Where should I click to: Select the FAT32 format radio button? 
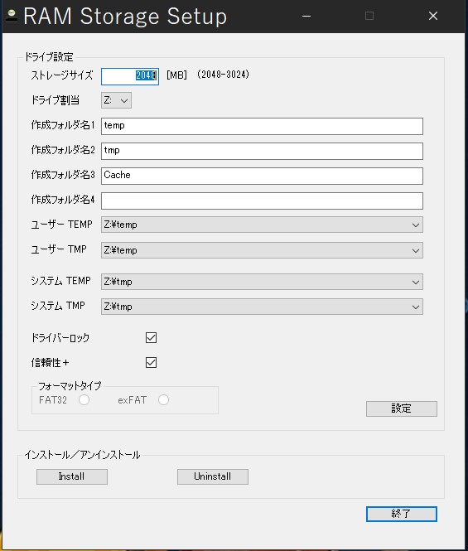pos(84,400)
